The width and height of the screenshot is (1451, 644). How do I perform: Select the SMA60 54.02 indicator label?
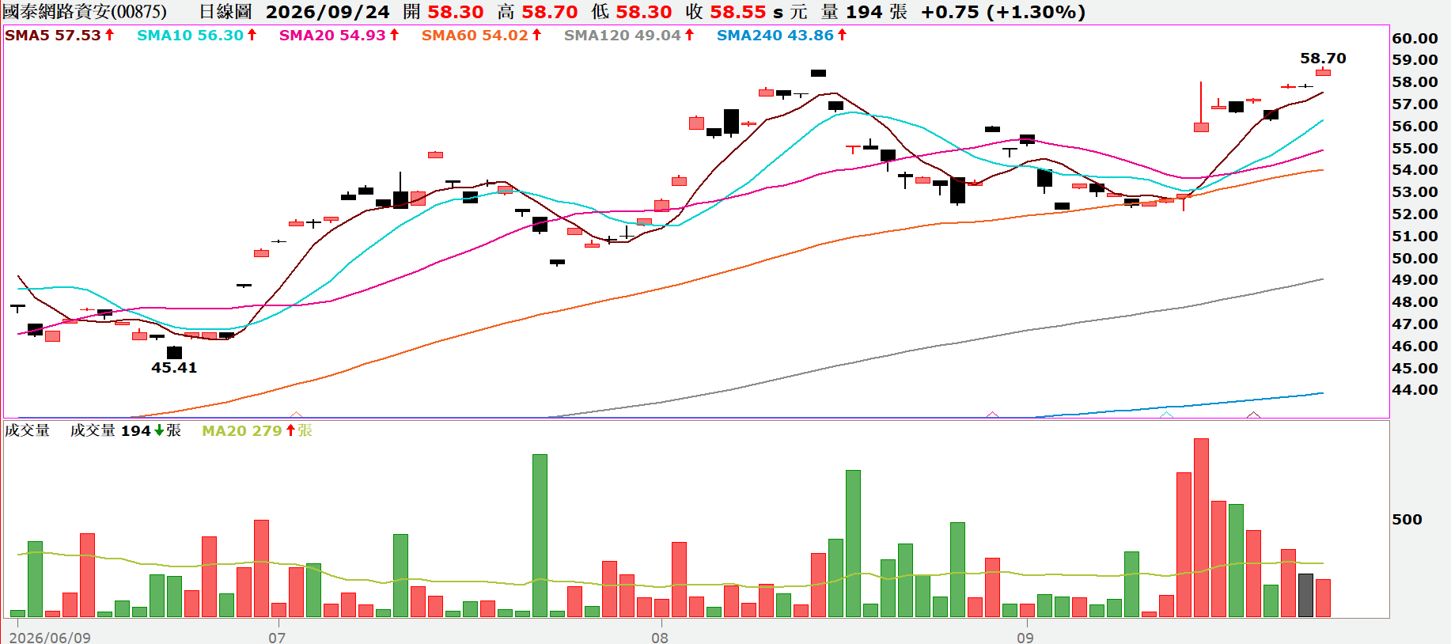[x=481, y=35]
